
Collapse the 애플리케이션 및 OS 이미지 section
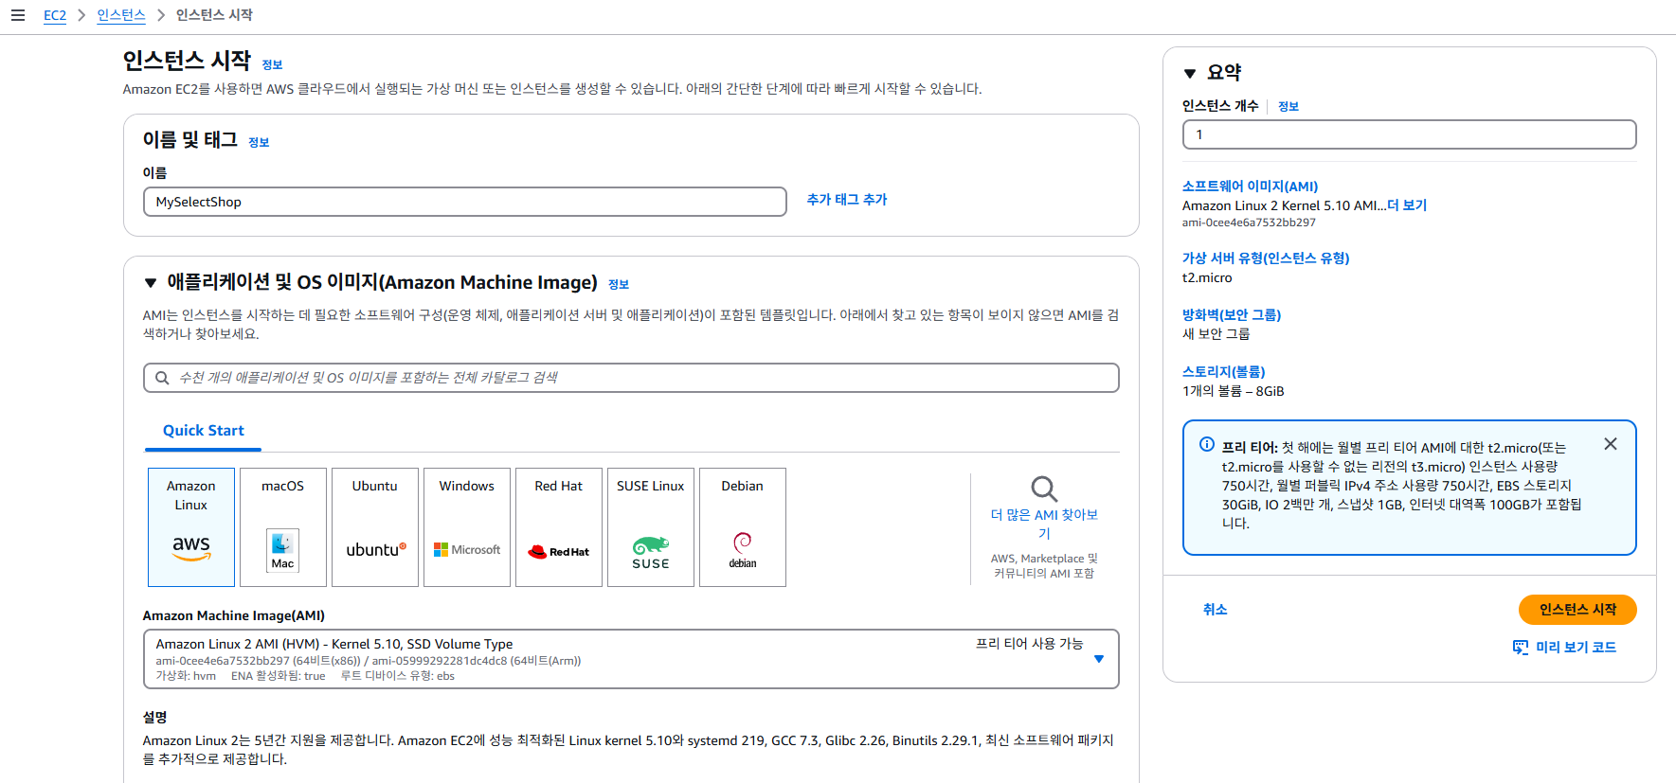click(150, 283)
